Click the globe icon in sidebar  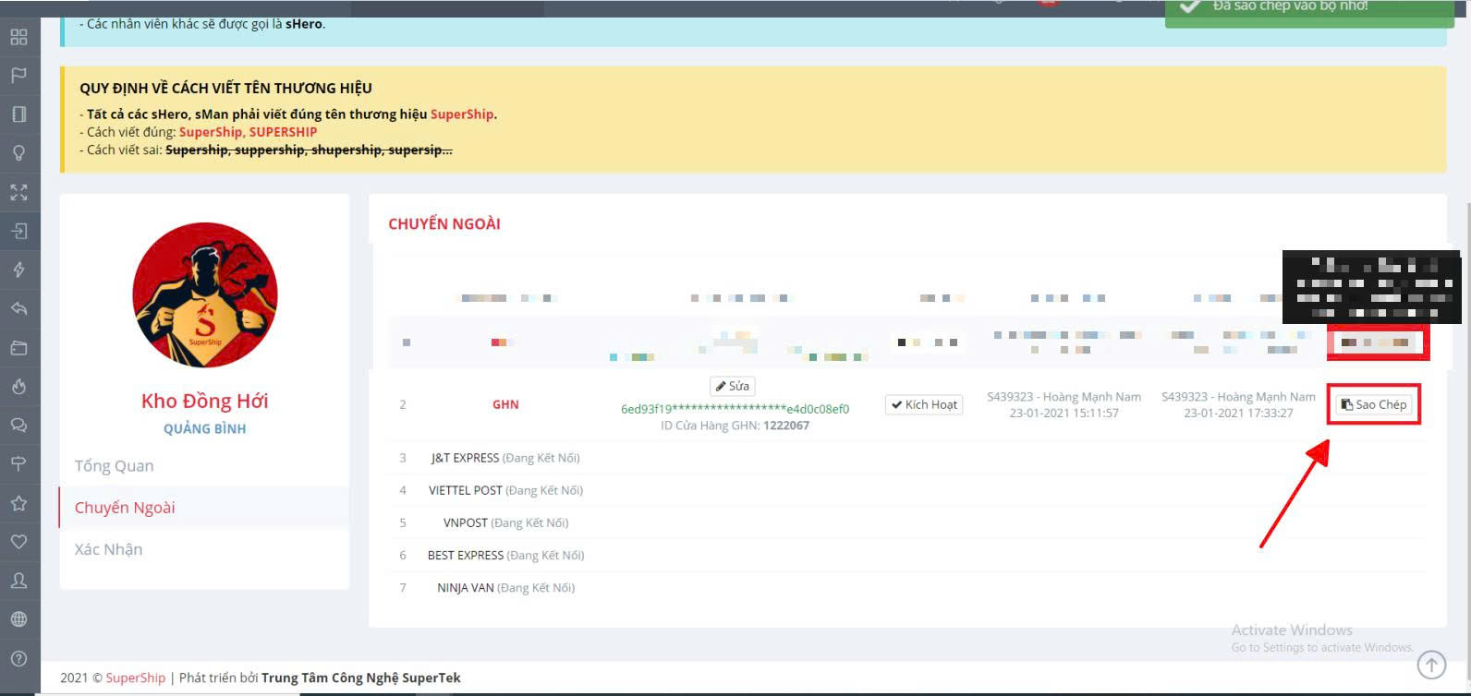point(18,619)
